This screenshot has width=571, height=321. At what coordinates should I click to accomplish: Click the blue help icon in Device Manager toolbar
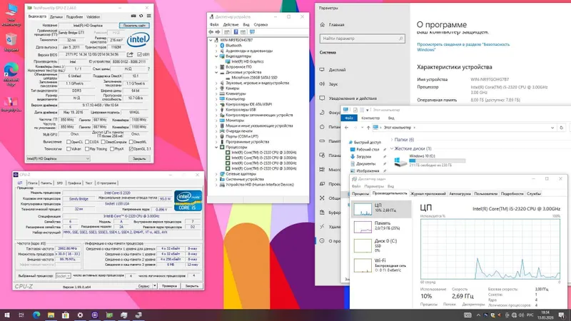point(236,32)
